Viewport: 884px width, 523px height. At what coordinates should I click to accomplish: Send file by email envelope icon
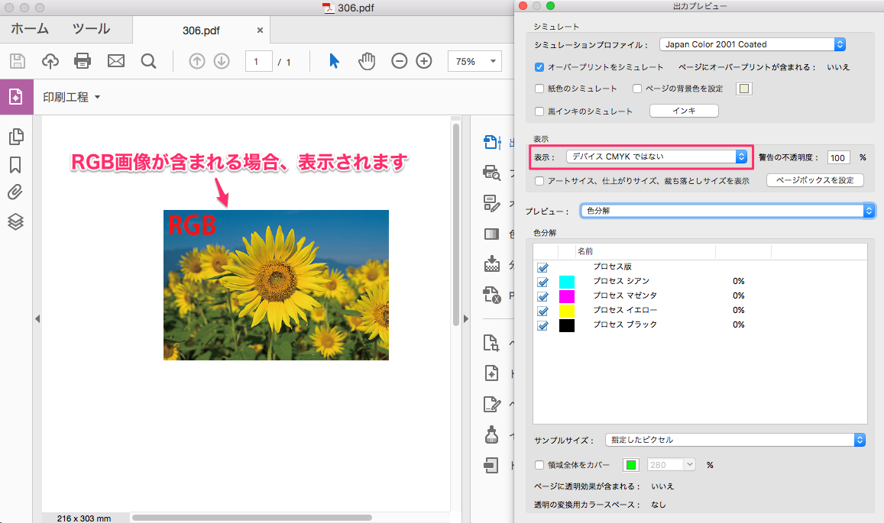(116, 61)
